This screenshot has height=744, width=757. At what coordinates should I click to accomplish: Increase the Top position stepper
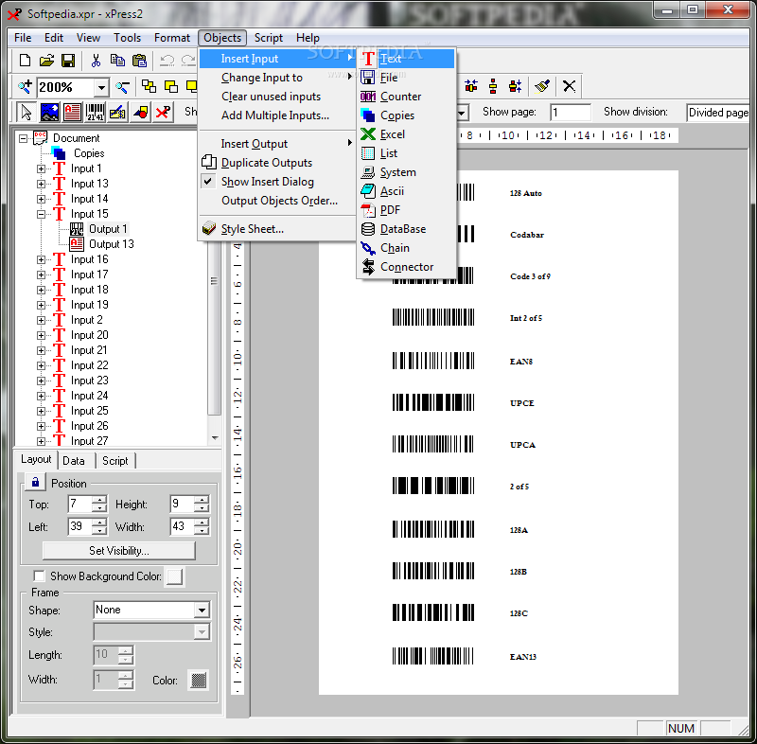pyautogui.click(x=99, y=500)
